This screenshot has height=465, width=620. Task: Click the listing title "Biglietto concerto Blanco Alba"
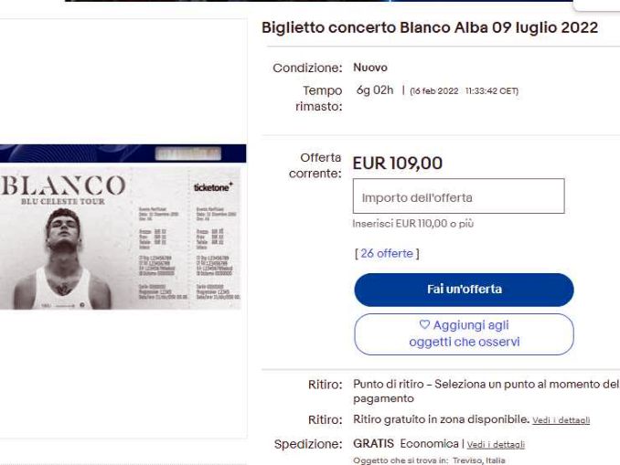click(430, 27)
